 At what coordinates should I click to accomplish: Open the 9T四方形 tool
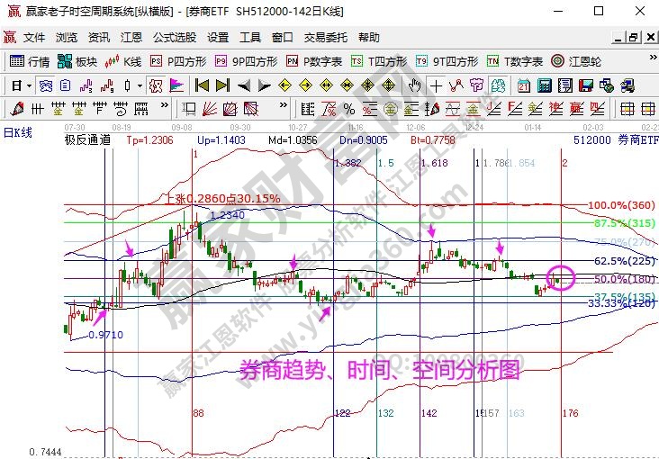coord(447,61)
